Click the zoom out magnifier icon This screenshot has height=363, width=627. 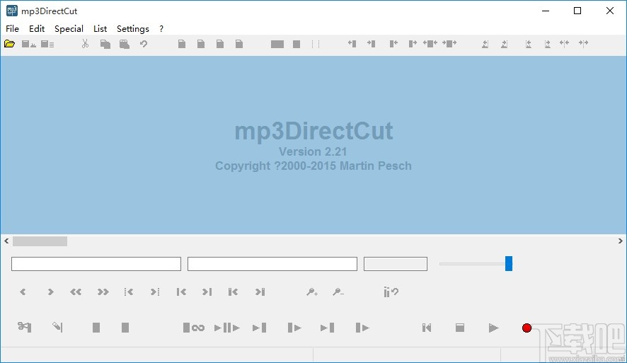click(x=338, y=292)
